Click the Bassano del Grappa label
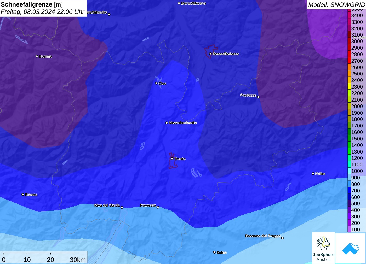366x264 pixels. pos(263,236)
